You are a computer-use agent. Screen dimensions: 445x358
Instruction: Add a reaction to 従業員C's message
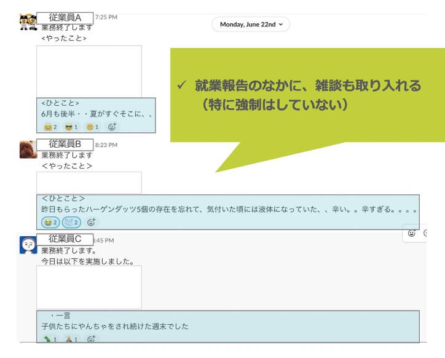(x=91, y=339)
